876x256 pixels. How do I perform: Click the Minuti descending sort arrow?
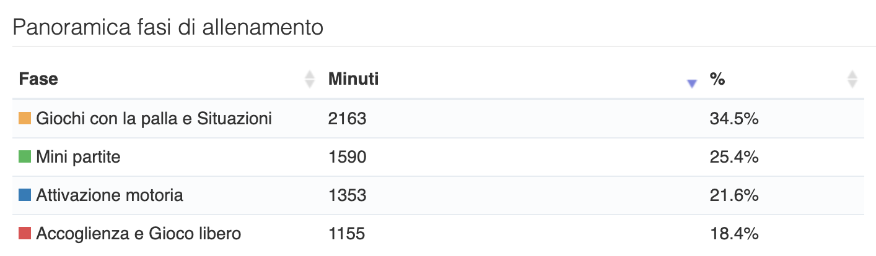point(692,84)
